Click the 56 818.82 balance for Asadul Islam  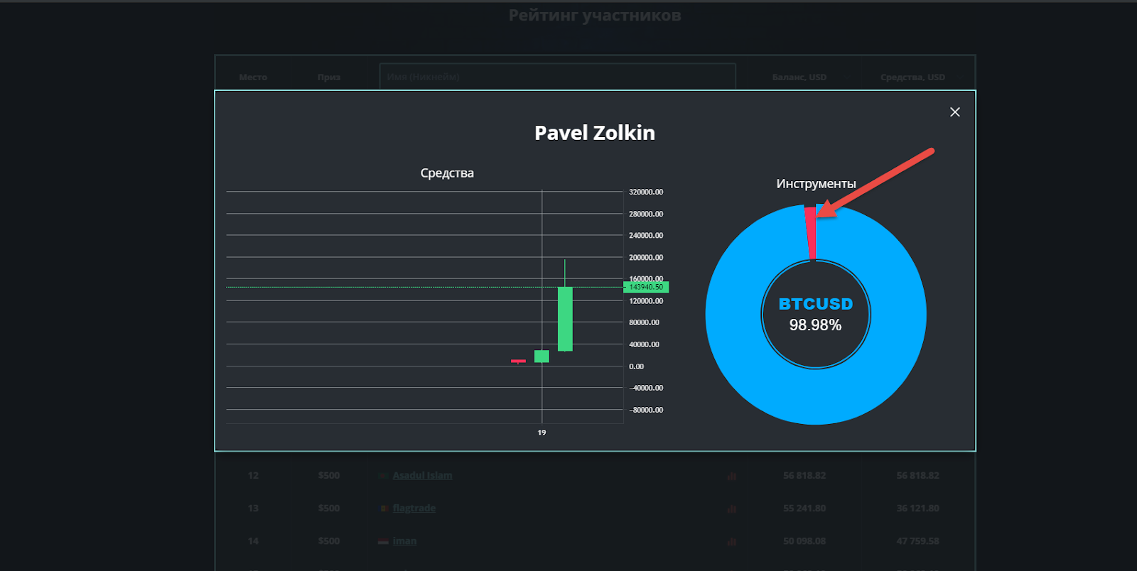click(804, 475)
